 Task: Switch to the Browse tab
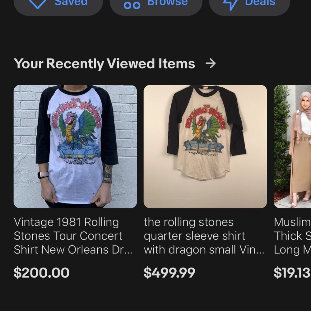pyautogui.click(x=167, y=3)
